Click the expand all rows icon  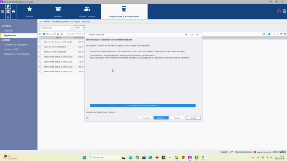coord(274,34)
